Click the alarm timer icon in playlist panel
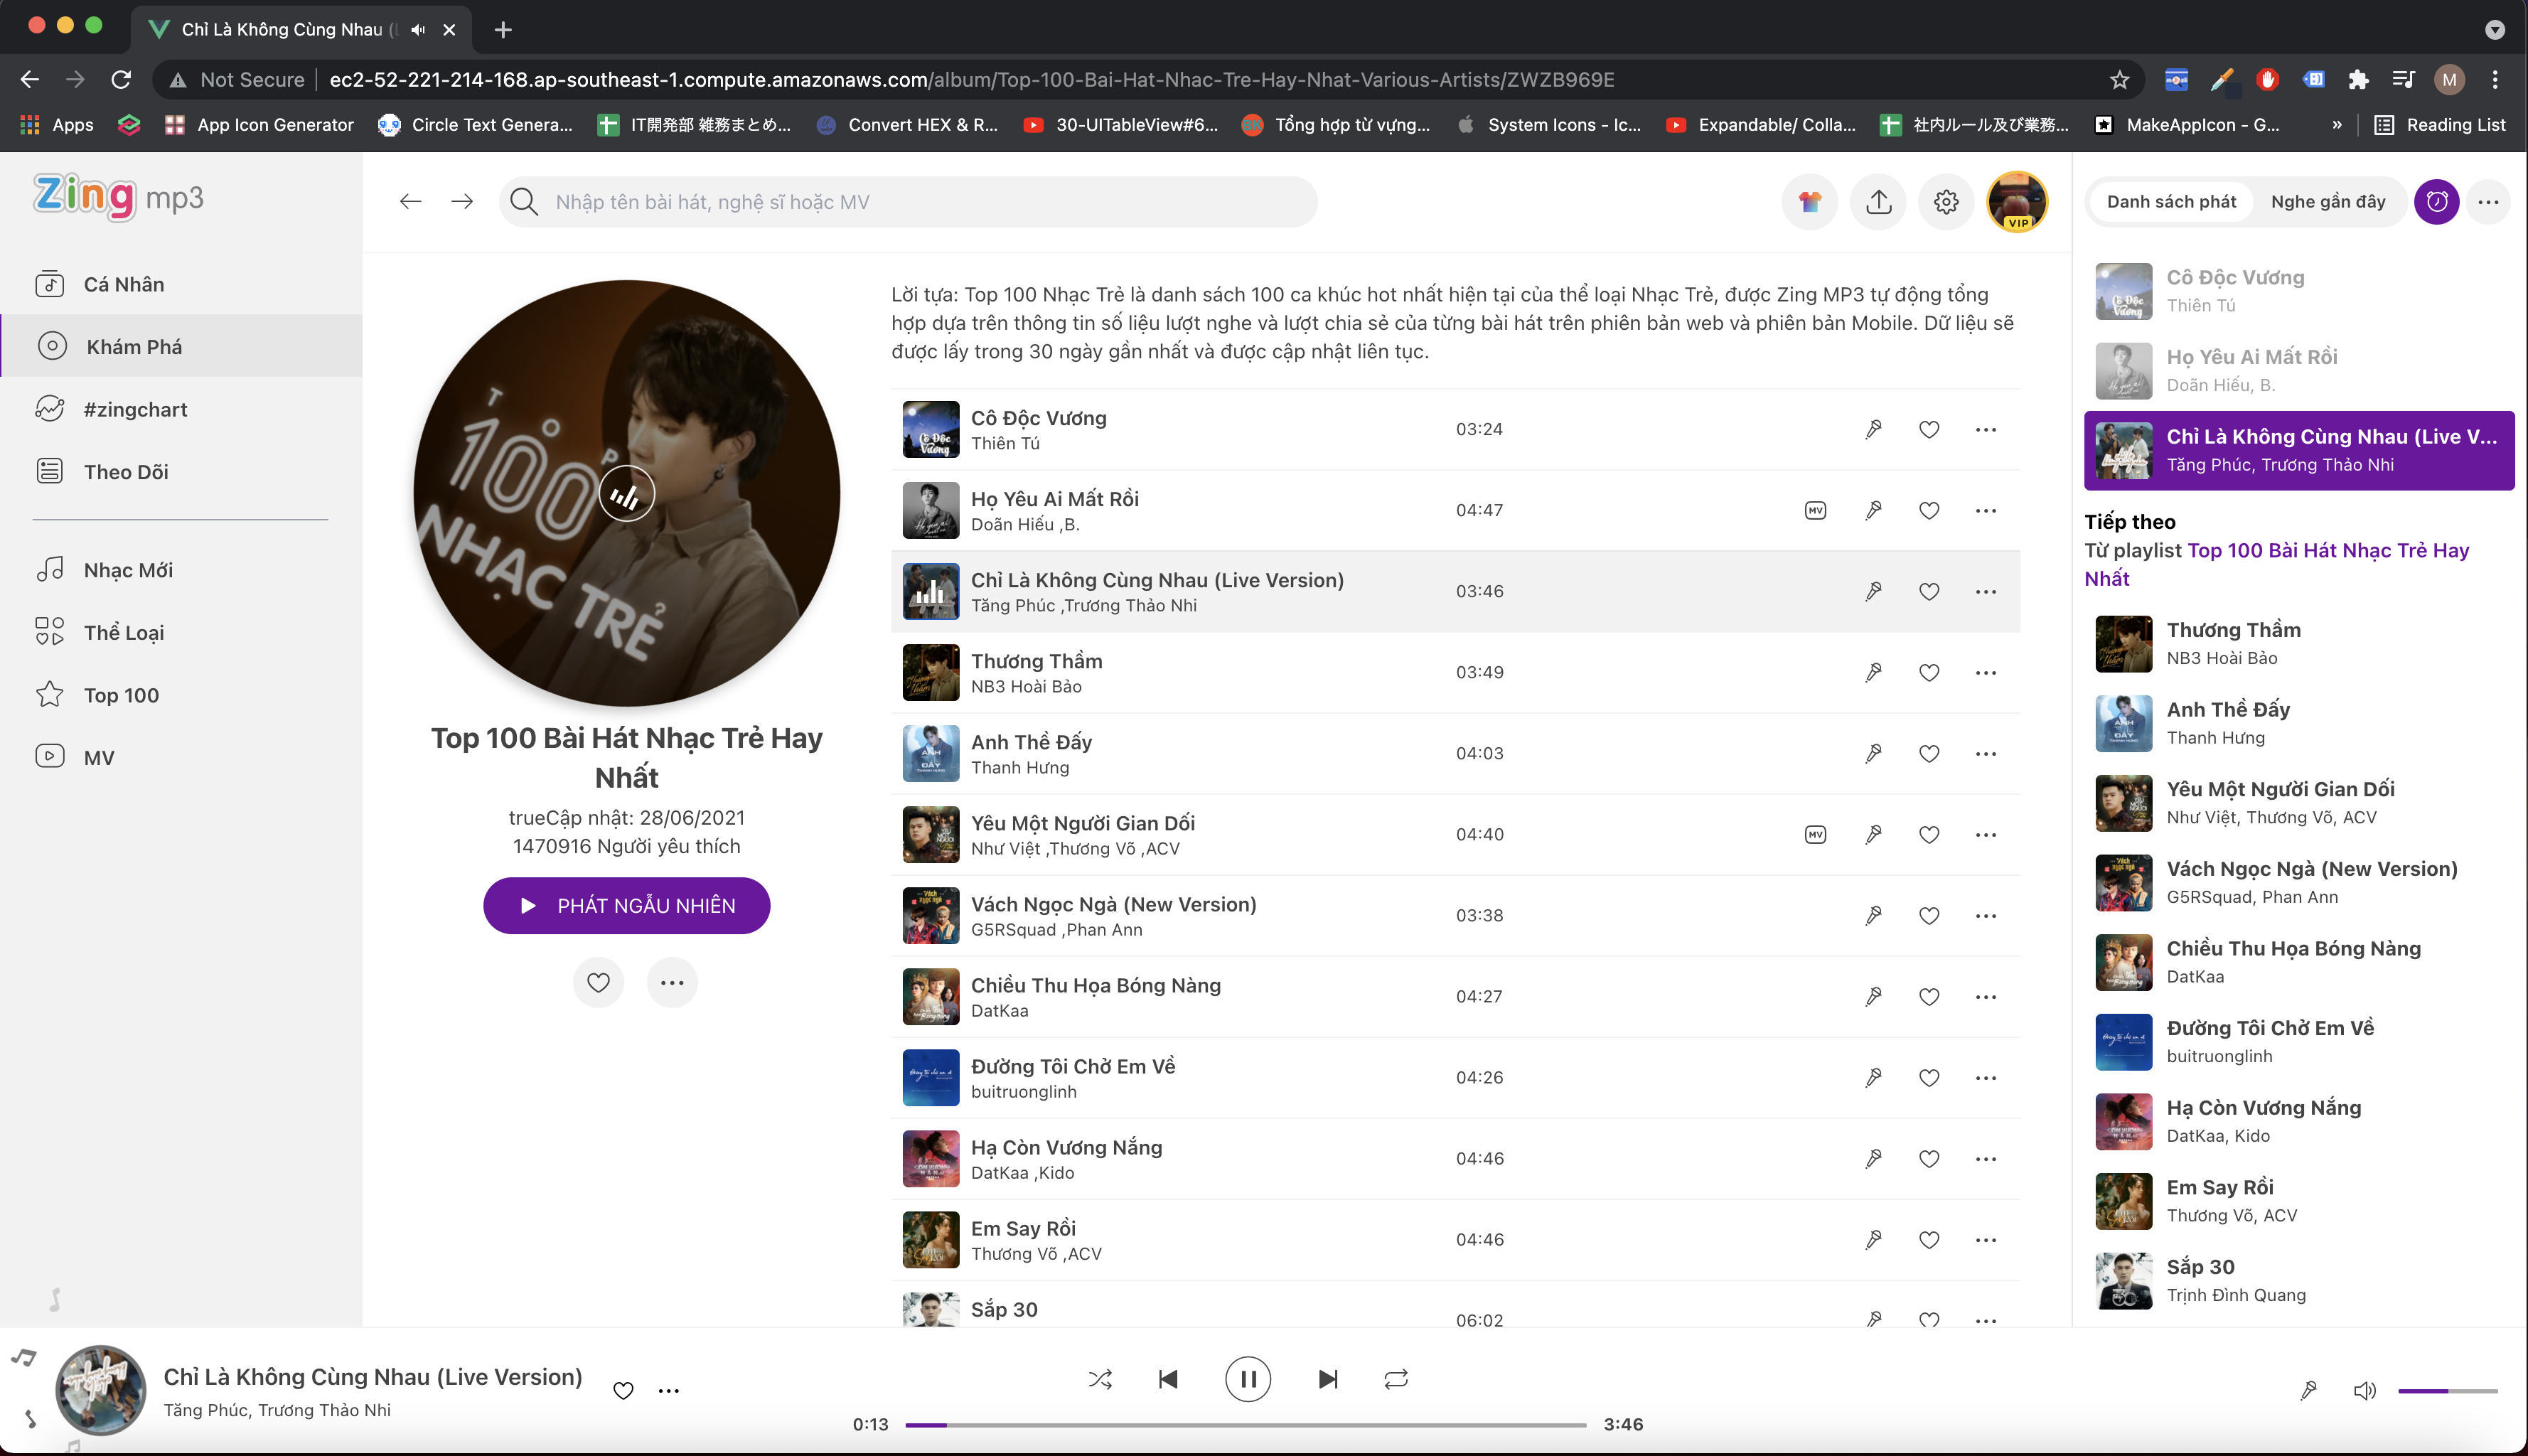Image resolution: width=2528 pixels, height=1456 pixels. pos(2436,202)
